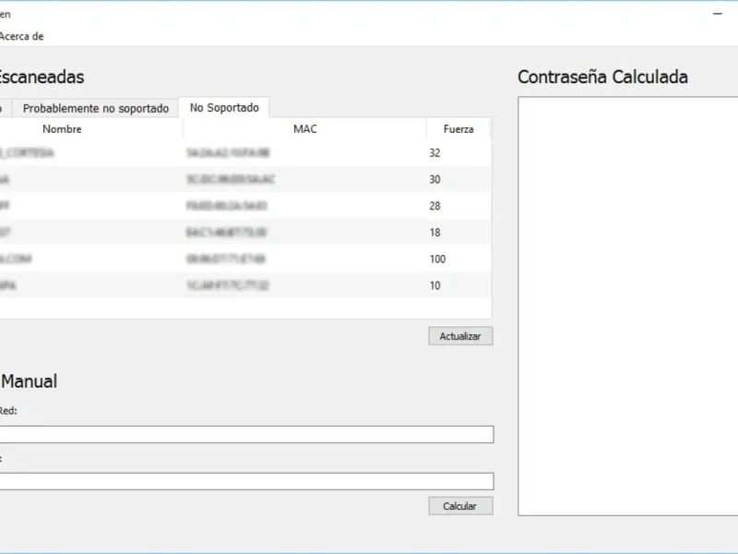Click the MAC column header
This screenshot has width=738, height=554.
click(304, 129)
